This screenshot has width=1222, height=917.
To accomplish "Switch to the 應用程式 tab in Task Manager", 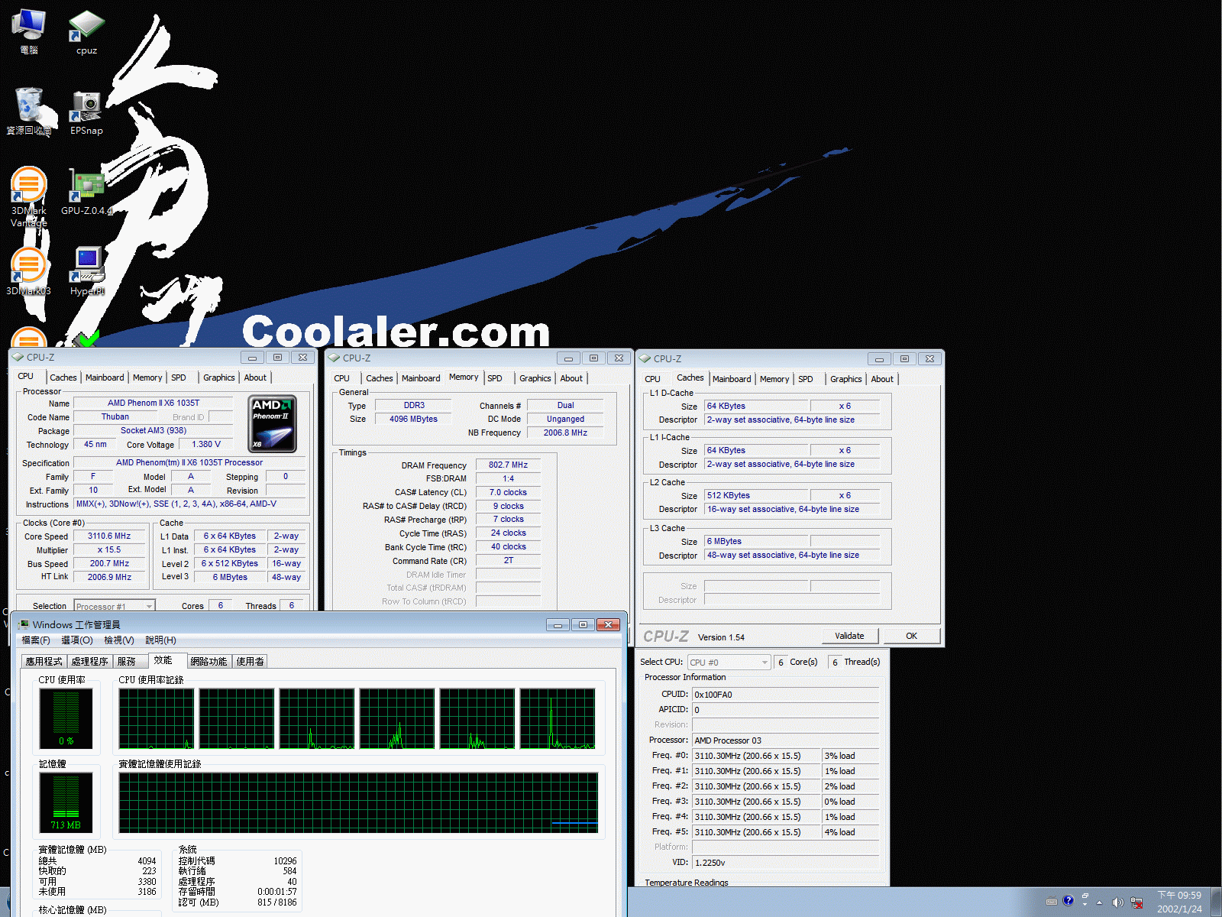I will [x=44, y=662].
